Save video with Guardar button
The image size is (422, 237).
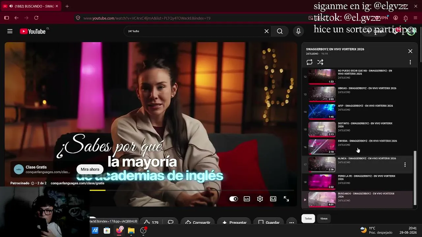pos(269,222)
